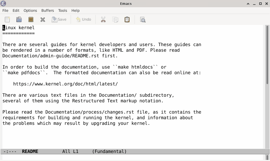Click on 'Documentation/admin-guide/README.rst' text

tap(51, 56)
